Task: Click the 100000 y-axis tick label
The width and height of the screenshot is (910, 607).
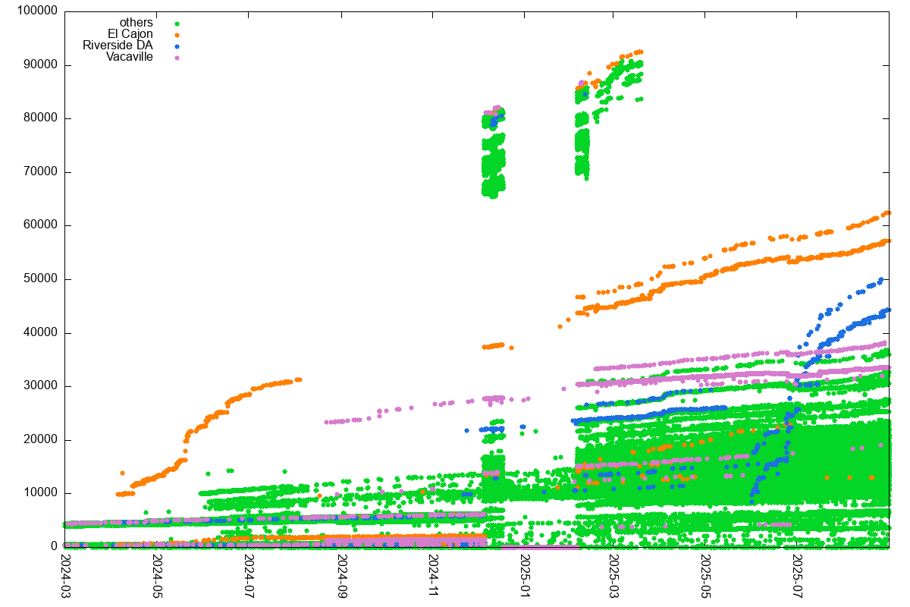Action: 36,11
